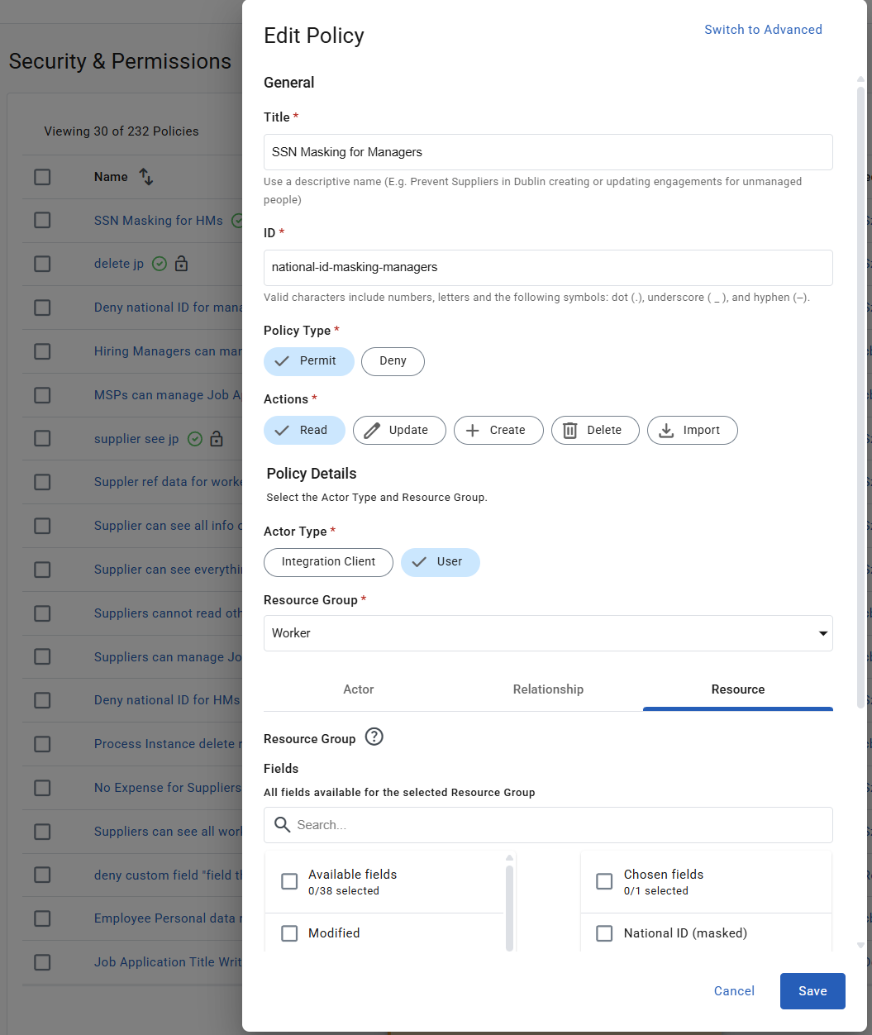Switch to the Relationship tab
Viewport: 872px width, 1035px height.
548,689
